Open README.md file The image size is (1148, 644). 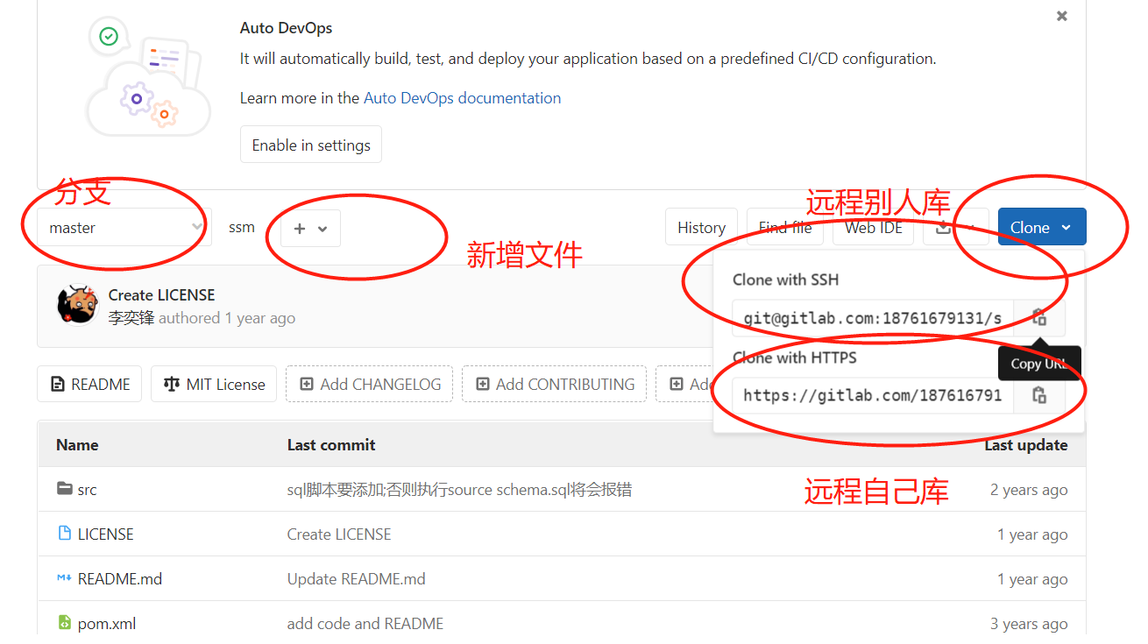coord(120,579)
